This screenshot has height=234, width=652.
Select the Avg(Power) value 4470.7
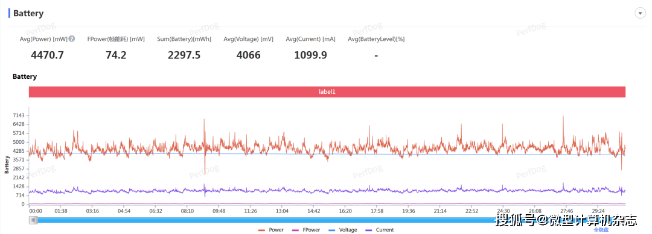point(48,55)
